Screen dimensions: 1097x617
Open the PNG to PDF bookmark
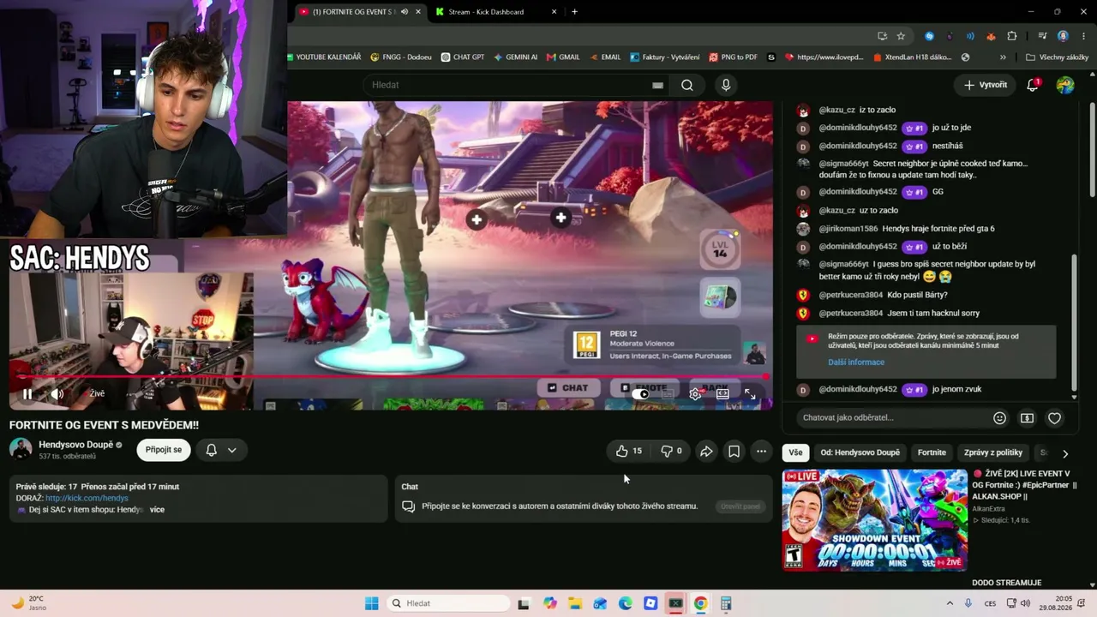(733, 57)
